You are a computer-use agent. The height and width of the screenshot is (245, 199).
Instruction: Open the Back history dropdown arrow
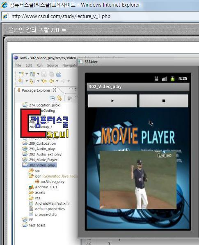(57, 81)
